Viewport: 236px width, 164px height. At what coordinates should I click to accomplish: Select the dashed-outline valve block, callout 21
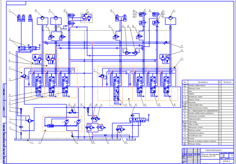87,18
